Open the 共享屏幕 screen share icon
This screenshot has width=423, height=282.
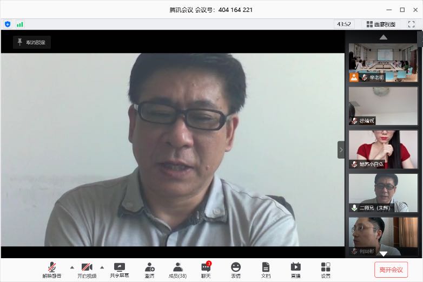[120, 270]
